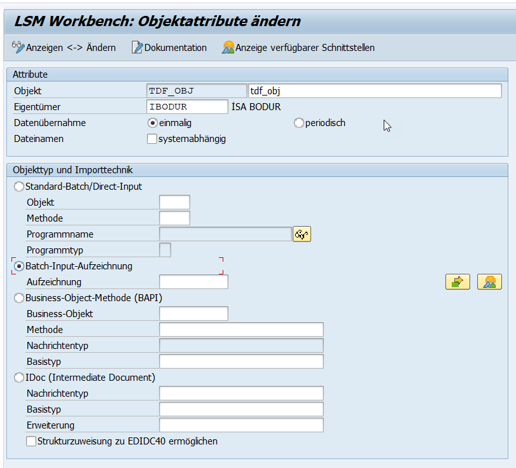Click the binoculars search icon beside Programmname
The image size is (516, 468).
(302, 234)
